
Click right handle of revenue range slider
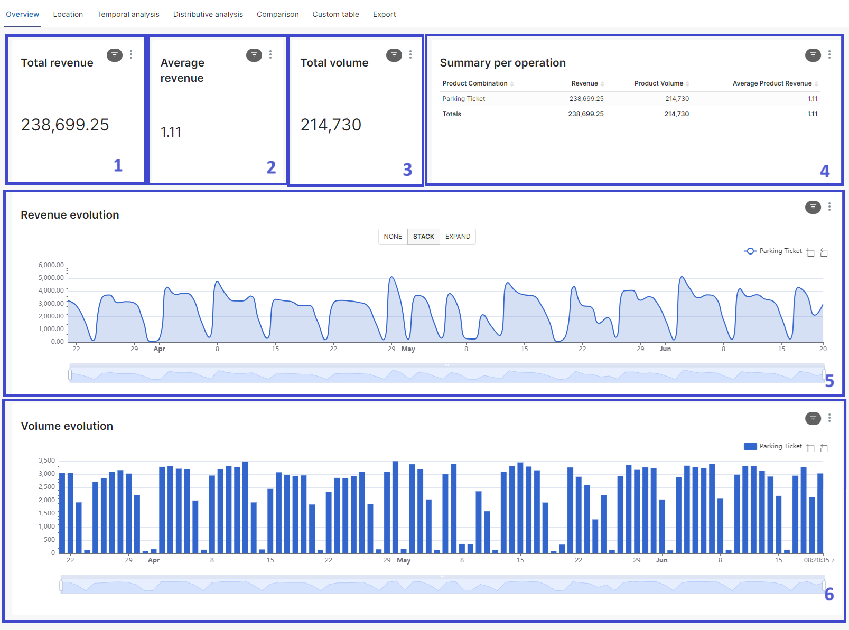coord(824,374)
